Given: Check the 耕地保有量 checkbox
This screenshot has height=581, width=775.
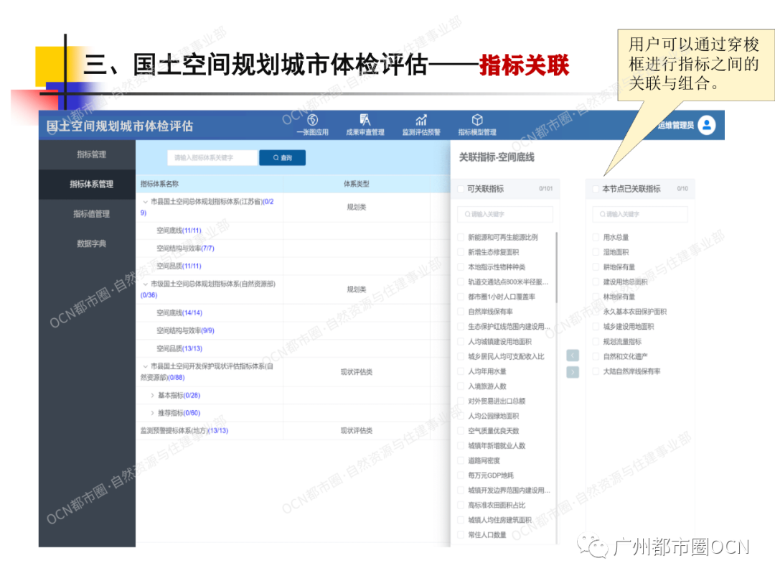Looking at the screenshot, I should tap(596, 267).
